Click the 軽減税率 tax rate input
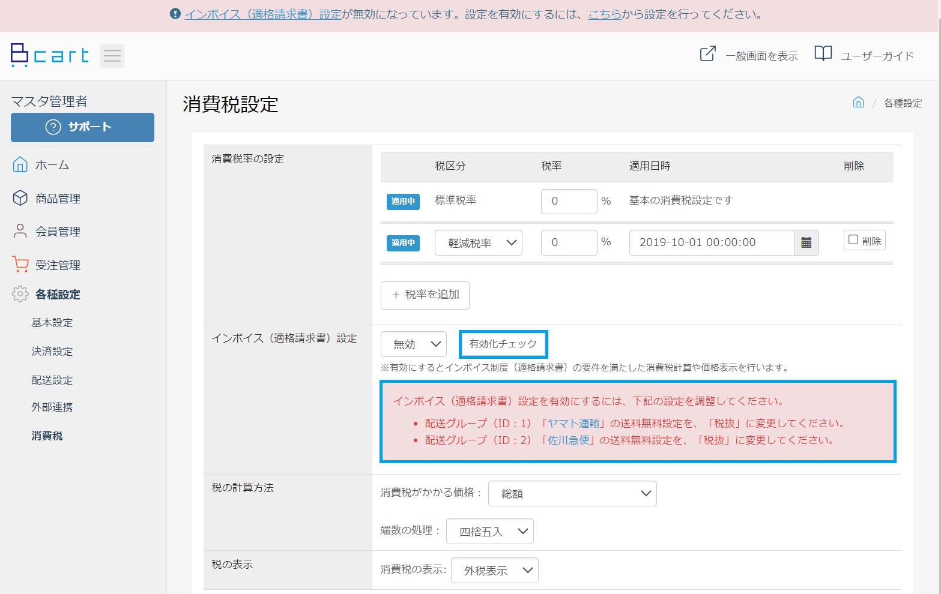This screenshot has width=941, height=594. coord(569,242)
